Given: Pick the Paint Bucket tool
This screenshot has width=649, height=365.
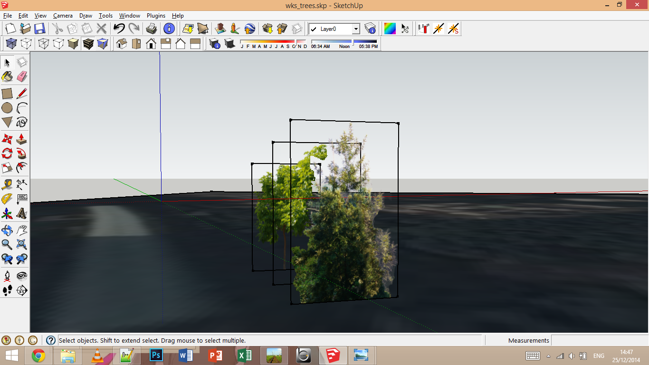Looking at the screenshot, I should 7,77.
